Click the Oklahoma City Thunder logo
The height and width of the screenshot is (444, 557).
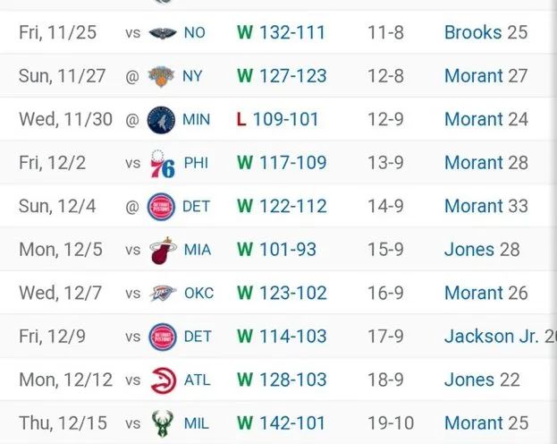pyautogui.click(x=163, y=294)
